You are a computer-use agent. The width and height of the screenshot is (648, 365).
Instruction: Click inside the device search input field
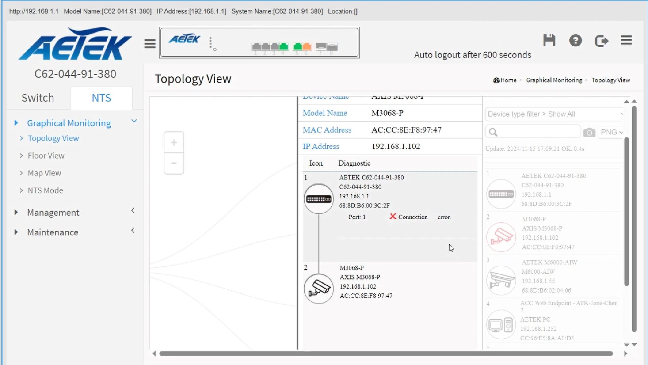533,132
